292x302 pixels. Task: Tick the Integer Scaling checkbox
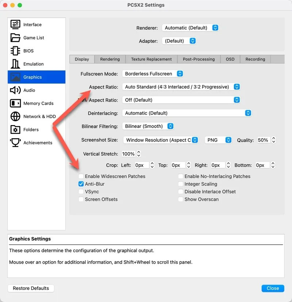(x=181, y=184)
